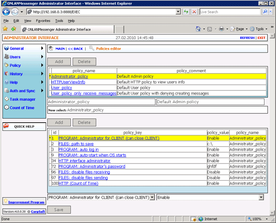Open the Auth and Sync sidebar section

(x=23, y=91)
